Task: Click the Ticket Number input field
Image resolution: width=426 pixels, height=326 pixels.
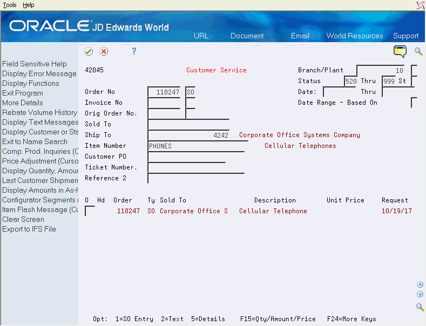Action: [187, 168]
